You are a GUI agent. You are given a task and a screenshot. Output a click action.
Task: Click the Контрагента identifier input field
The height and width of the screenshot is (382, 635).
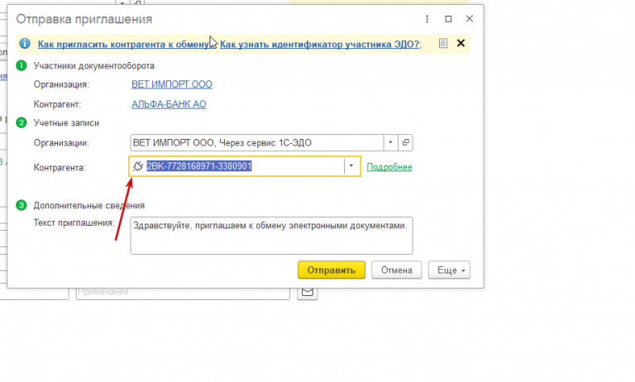coord(245,166)
